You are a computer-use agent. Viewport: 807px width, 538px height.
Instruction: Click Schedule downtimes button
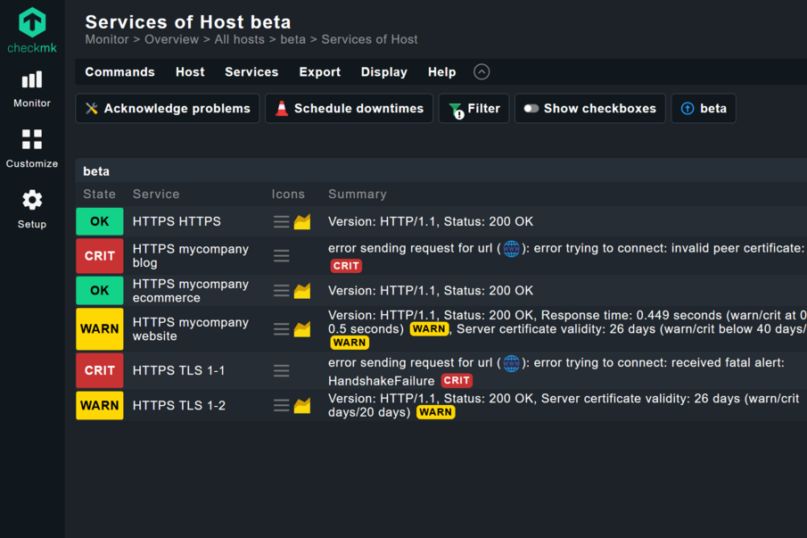pyautogui.click(x=349, y=109)
